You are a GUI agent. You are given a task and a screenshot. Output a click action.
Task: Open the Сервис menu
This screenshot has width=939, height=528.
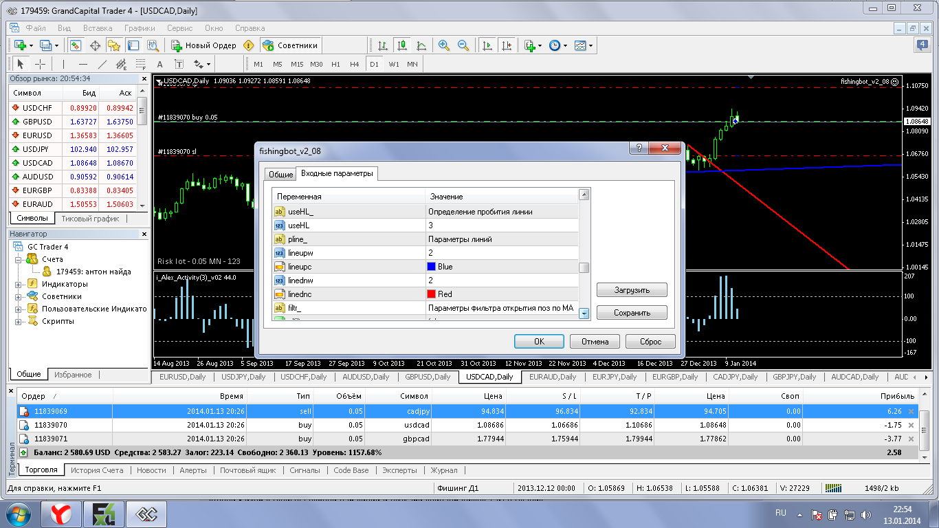point(179,28)
